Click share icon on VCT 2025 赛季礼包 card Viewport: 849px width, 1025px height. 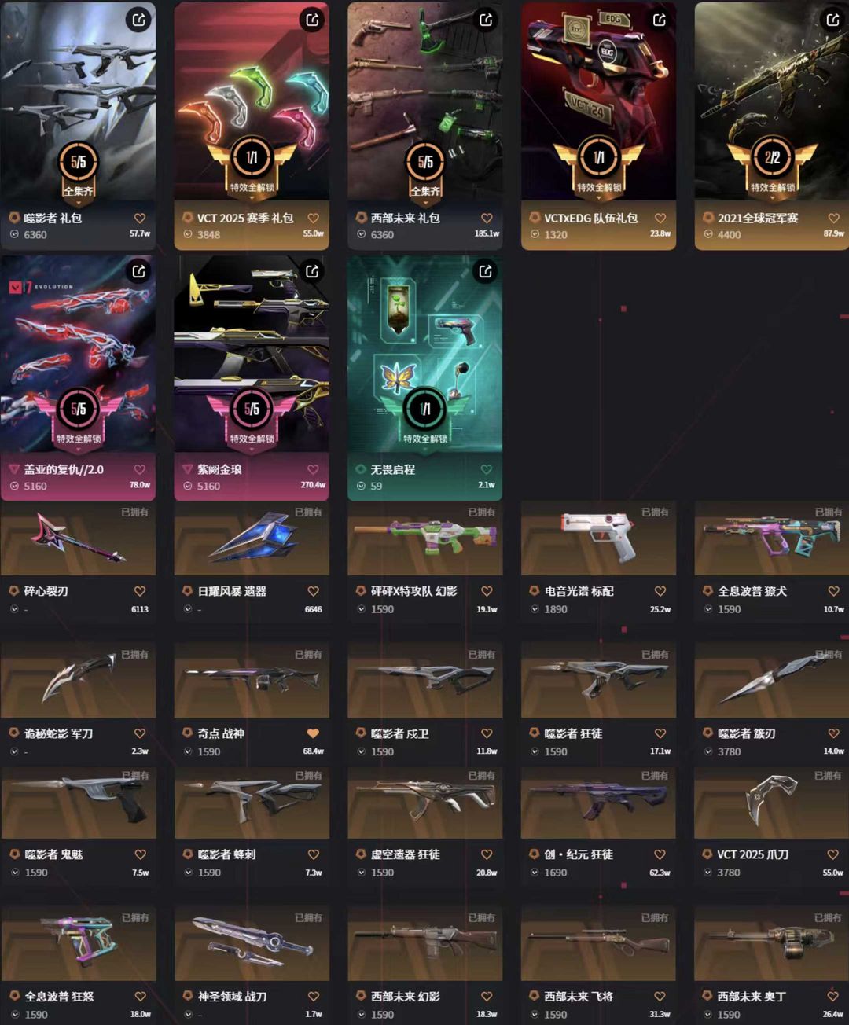click(x=313, y=20)
